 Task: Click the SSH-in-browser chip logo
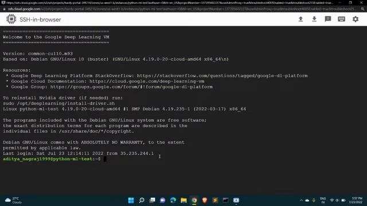(11, 19)
